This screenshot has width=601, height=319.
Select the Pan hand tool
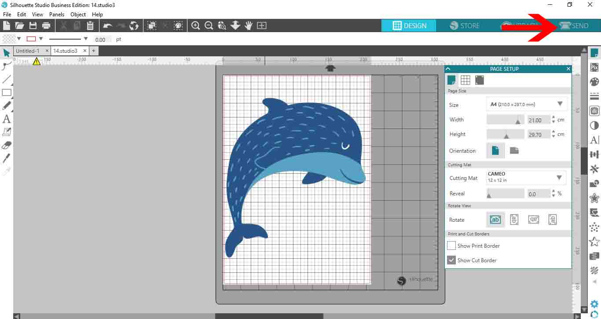point(249,26)
